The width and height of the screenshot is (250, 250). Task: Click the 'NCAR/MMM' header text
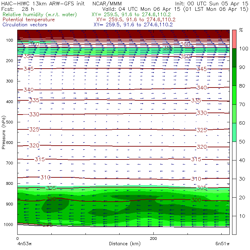point(107,4)
